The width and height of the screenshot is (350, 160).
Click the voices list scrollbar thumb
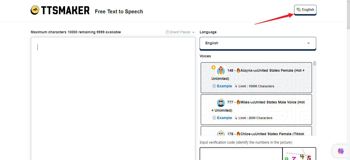coord(314,63)
